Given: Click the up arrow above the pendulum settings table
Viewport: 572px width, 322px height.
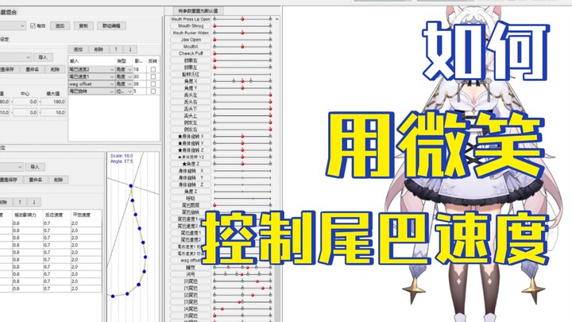Looking at the screenshot, I should (19, 202).
